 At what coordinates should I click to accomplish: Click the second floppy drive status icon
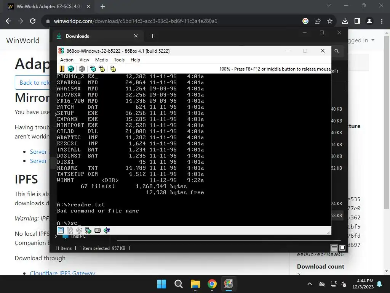(70, 230)
